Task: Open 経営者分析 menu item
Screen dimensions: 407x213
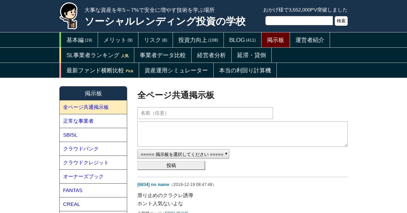Action: pyautogui.click(x=212, y=55)
